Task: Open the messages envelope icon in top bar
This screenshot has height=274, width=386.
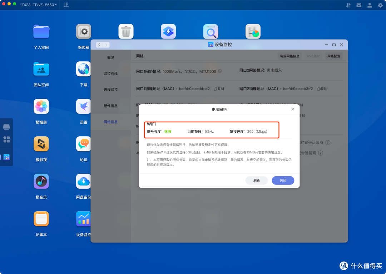Action: [359, 5]
